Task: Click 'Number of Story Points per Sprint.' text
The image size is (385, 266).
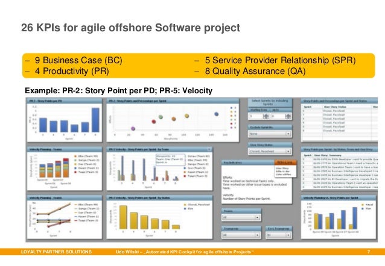Action: 247,199
